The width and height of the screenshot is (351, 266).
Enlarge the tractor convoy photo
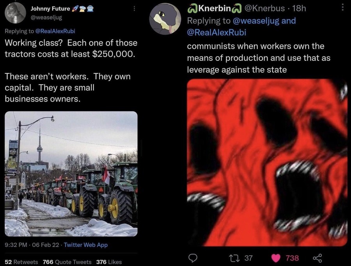pos(71,174)
